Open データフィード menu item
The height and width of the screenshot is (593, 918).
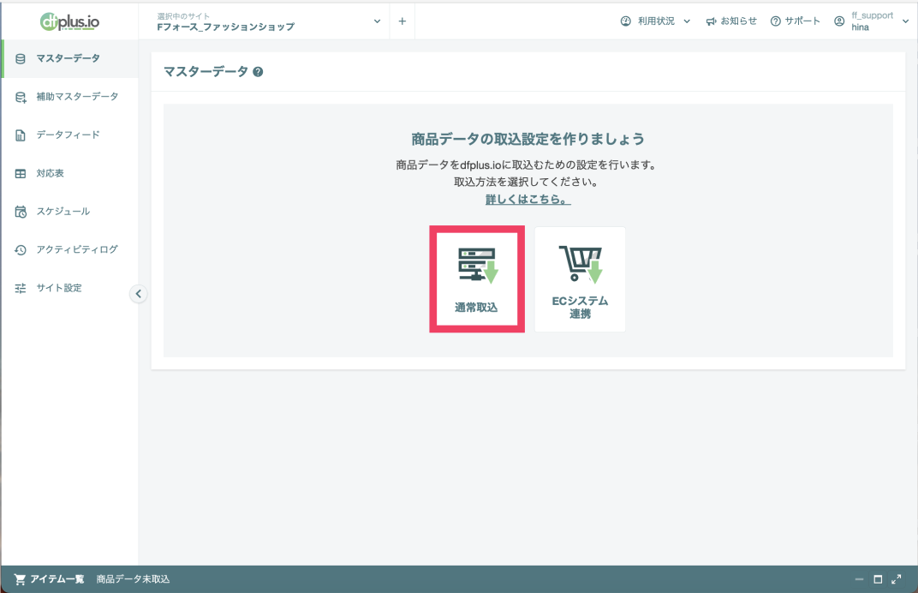tap(69, 135)
